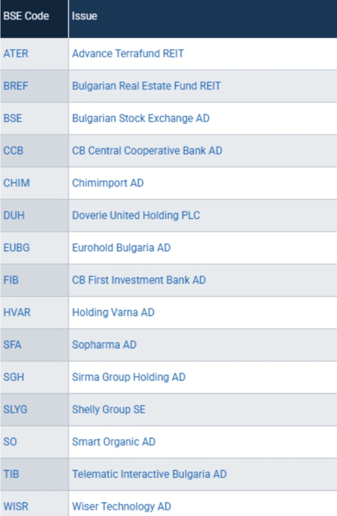Open the Bulgarian Real Estate Fund REIT link
The image size is (337, 516).
[147, 86]
